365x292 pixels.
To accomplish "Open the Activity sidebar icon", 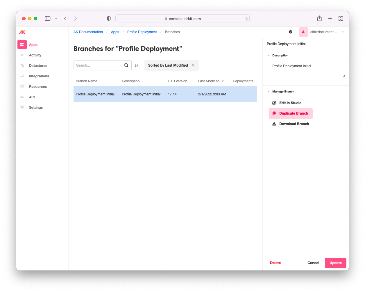I will coord(22,55).
